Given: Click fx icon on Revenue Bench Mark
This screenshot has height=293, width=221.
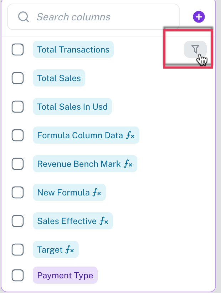Looking at the screenshot, I should pos(128,164).
